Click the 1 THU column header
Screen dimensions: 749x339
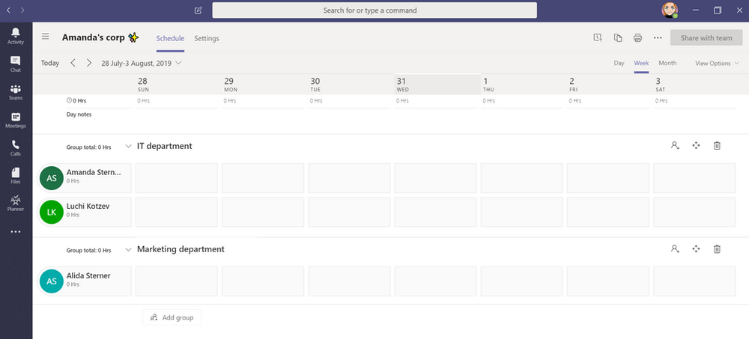[x=522, y=85]
